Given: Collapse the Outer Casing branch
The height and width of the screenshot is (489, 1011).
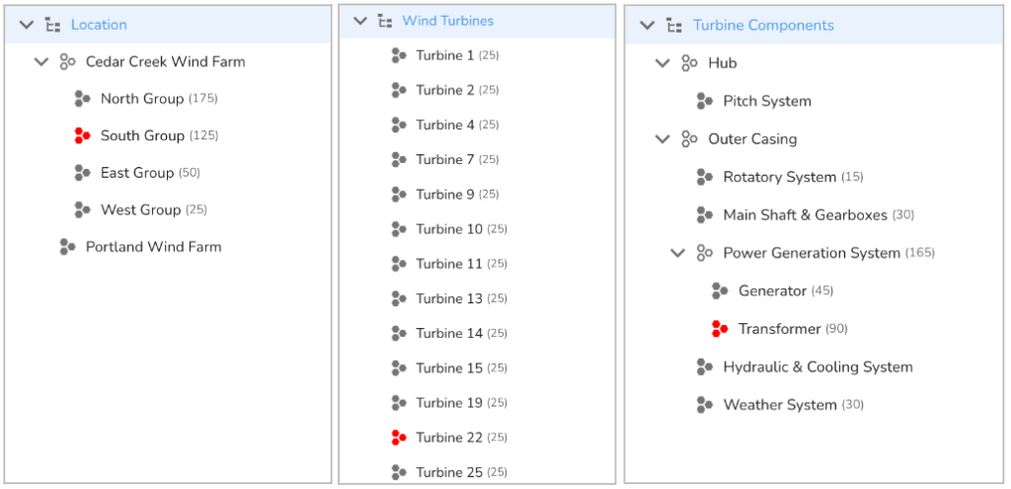Looking at the screenshot, I should (662, 139).
